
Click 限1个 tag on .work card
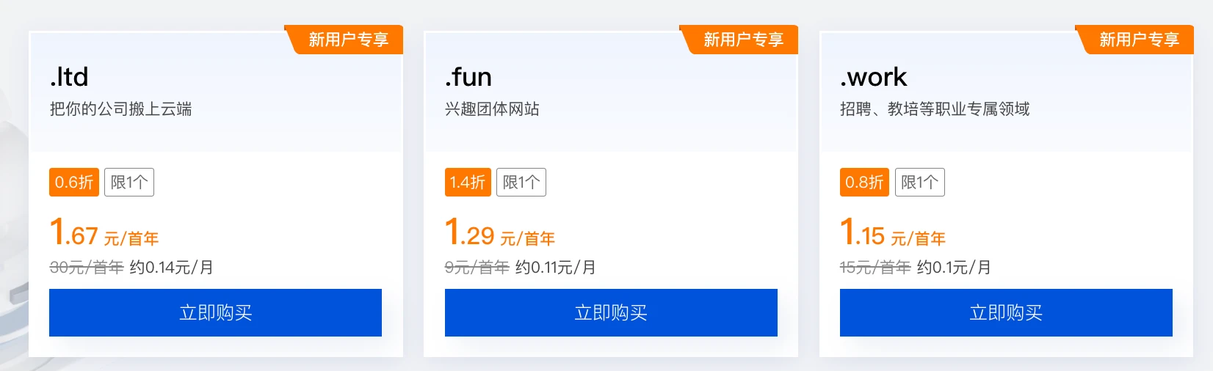pos(919,183)
